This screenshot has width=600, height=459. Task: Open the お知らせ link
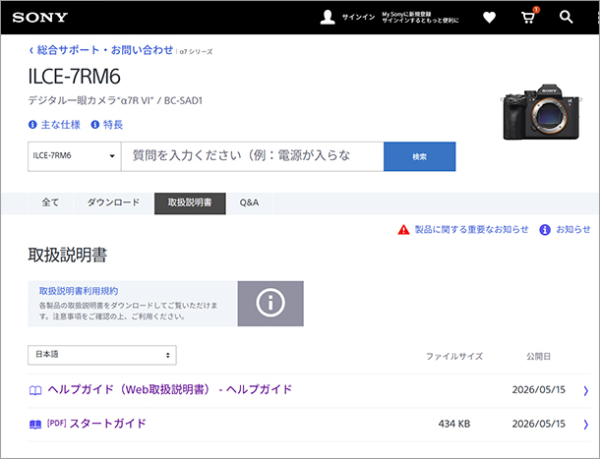pos(572,230)
